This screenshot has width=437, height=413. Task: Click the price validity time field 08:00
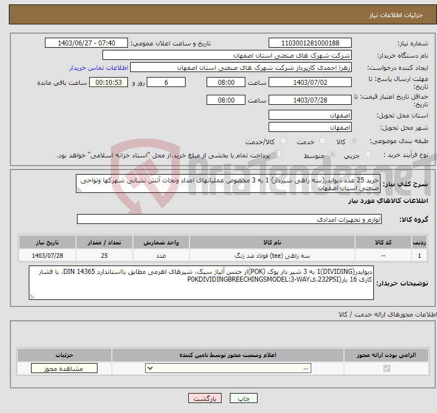click(x=226, y=100)
